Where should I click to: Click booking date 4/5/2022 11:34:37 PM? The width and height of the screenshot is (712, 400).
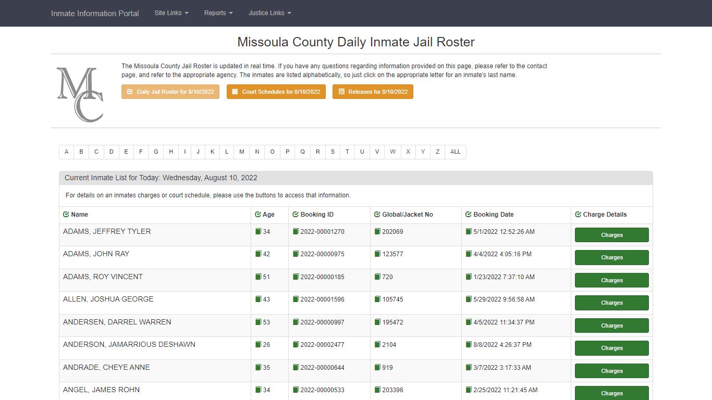[x=504, y=322]
